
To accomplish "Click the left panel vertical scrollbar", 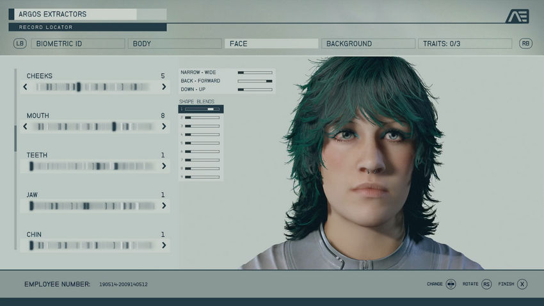I will (x=16, y=138).
